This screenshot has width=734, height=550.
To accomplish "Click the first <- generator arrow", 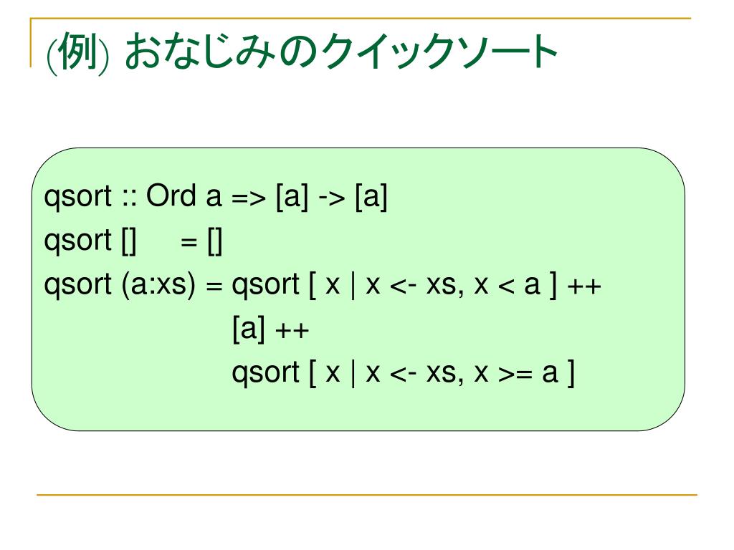I will pyautogui.click(x=403, y=286).
